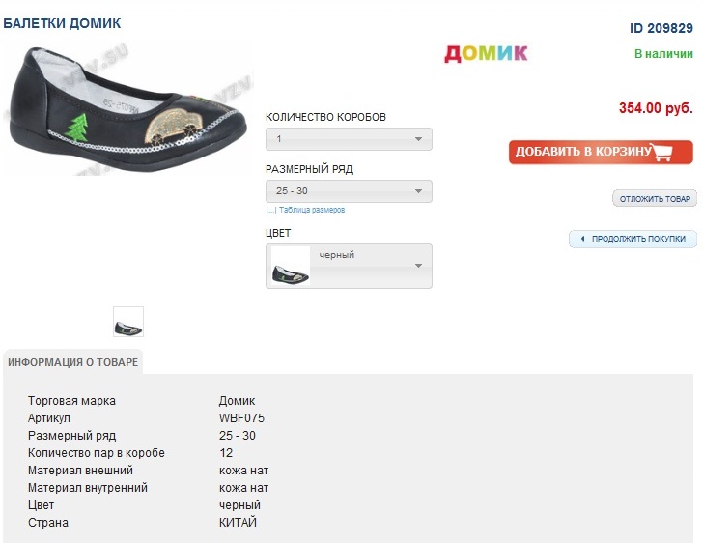
Task: Click the article value WBF075
Action: click(241, 418)
